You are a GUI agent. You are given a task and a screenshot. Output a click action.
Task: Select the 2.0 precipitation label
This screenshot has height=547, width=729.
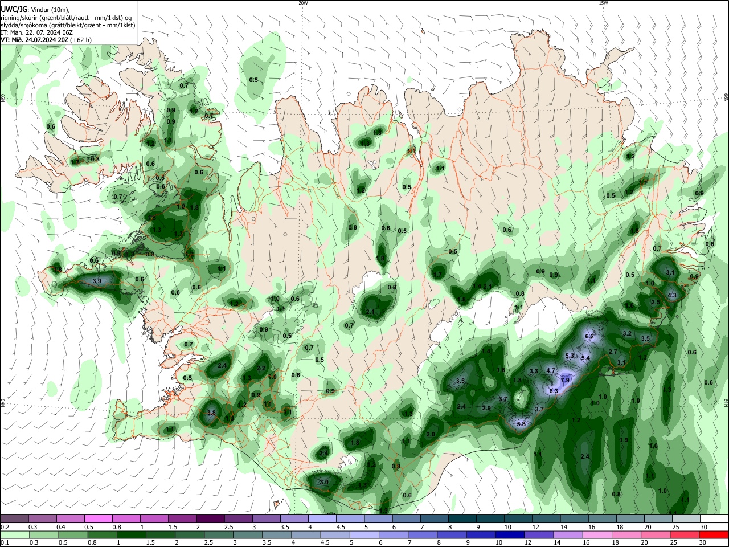coord(431,434)
